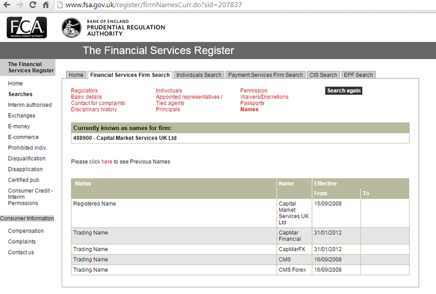
Task: Select the CIS Search tab
Action: 323,75
